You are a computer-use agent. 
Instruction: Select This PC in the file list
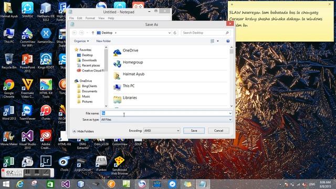pyautogui.click(x=170, y=88)
